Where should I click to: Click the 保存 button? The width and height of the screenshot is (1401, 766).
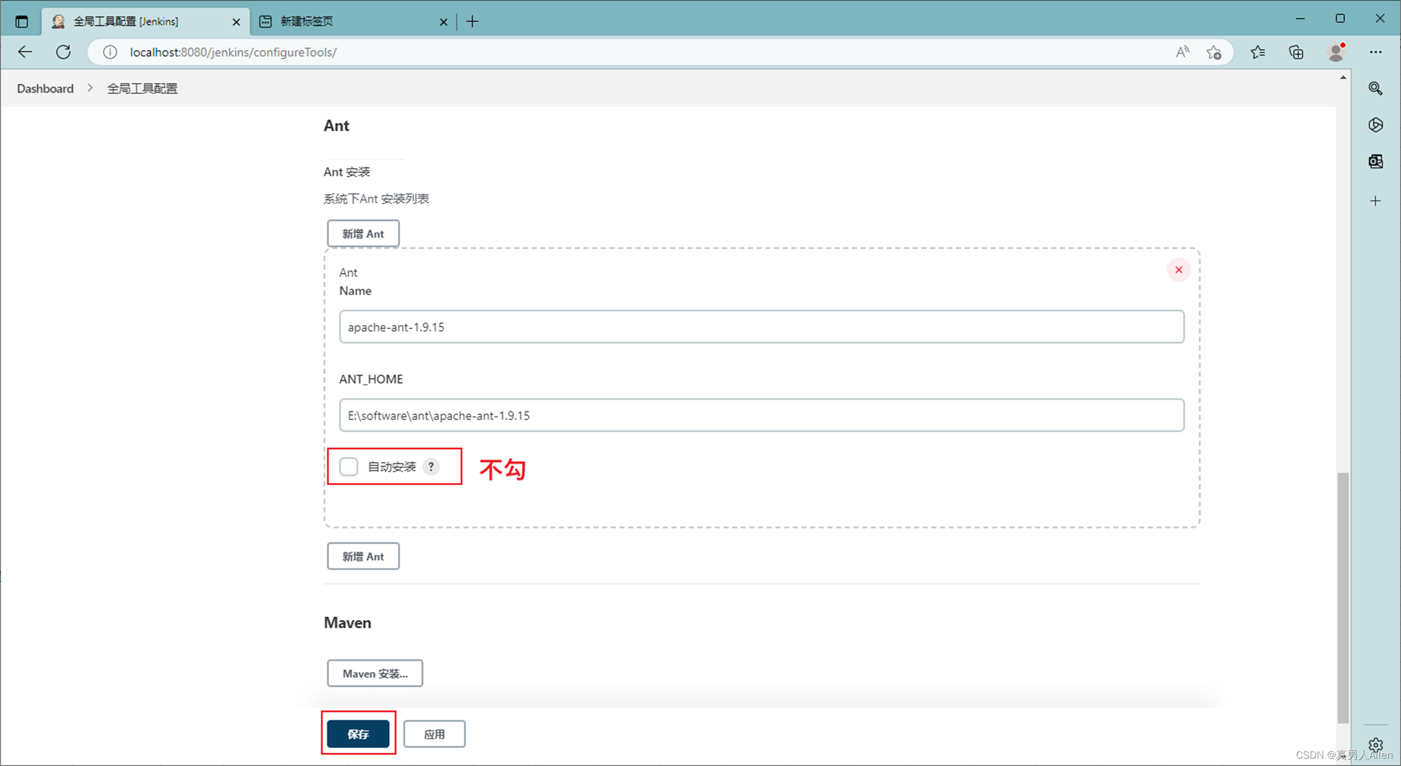pyautogui.click(x=358, y=734)
